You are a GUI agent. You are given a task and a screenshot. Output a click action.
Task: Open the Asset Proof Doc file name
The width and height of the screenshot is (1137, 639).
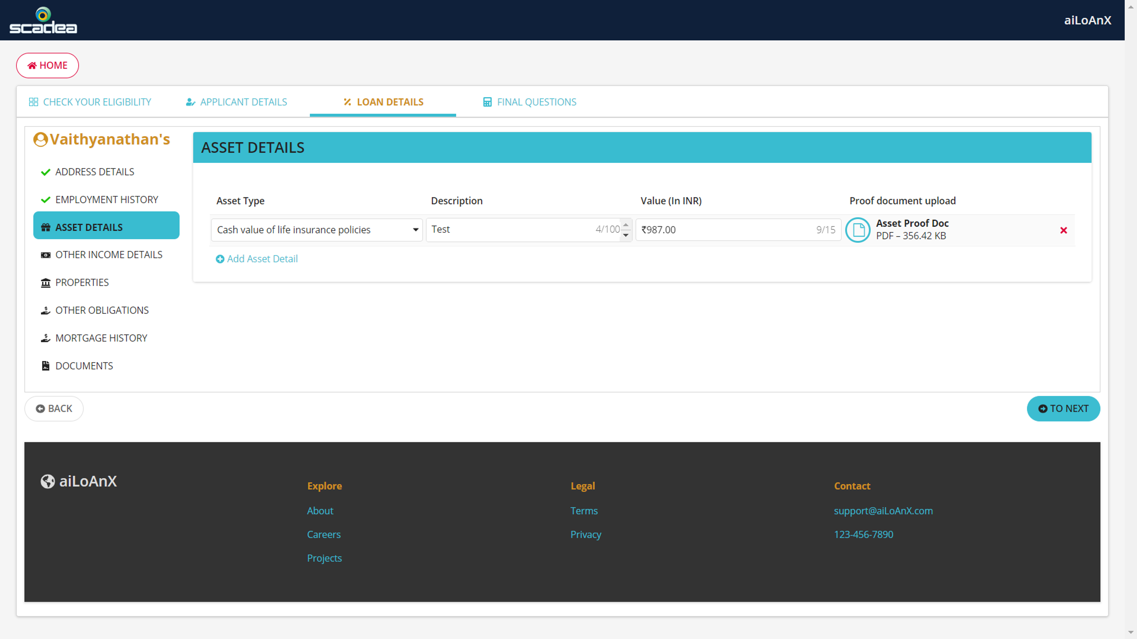(x=912, y=223)
